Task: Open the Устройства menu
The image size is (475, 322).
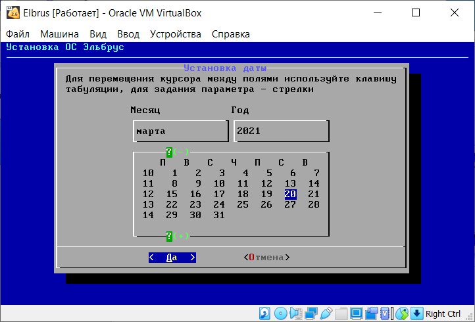Action: coord(176,34)
